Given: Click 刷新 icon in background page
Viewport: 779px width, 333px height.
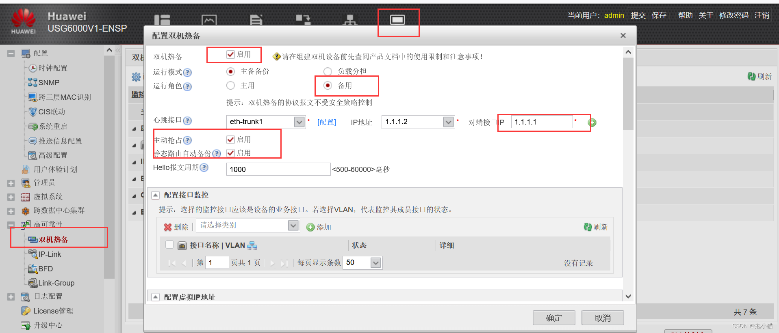Looking at the screenshot, I should [751, 76].
